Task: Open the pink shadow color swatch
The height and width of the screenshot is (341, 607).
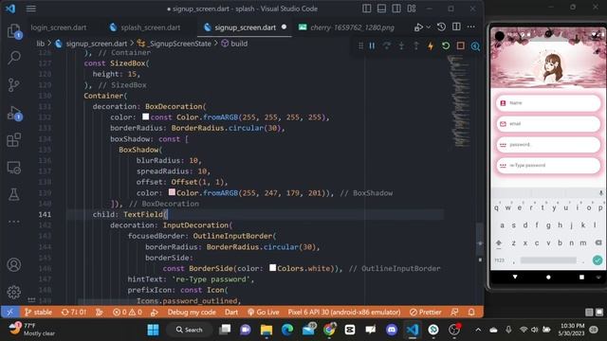Action: [x=172, y=192]
